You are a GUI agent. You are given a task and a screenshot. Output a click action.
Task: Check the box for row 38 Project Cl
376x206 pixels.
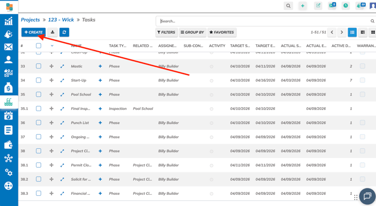[38, 151]
